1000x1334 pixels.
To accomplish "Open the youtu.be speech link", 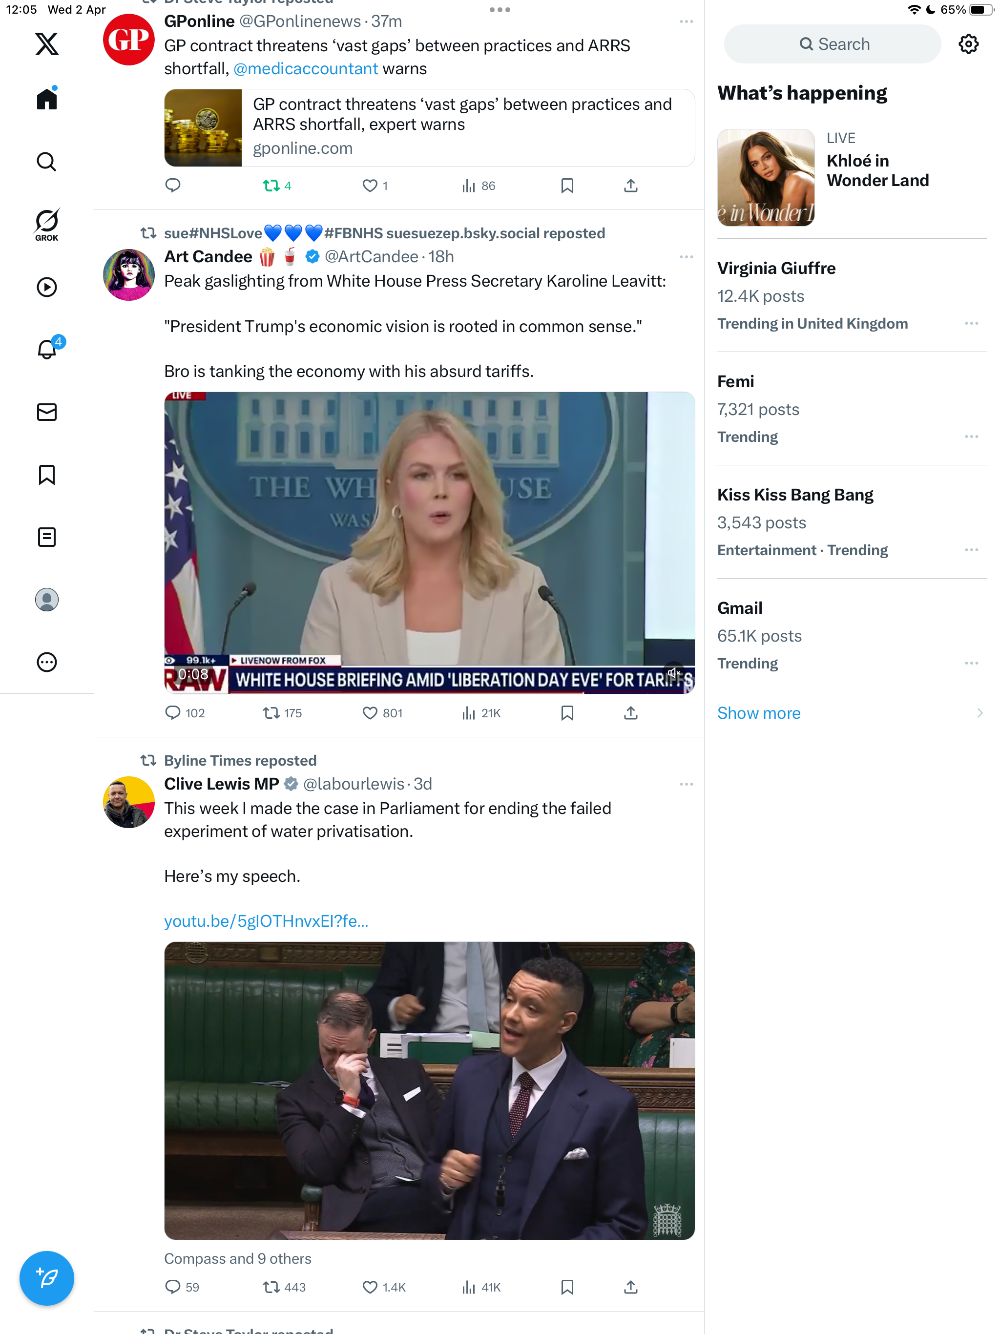I will tap(266, 921).
